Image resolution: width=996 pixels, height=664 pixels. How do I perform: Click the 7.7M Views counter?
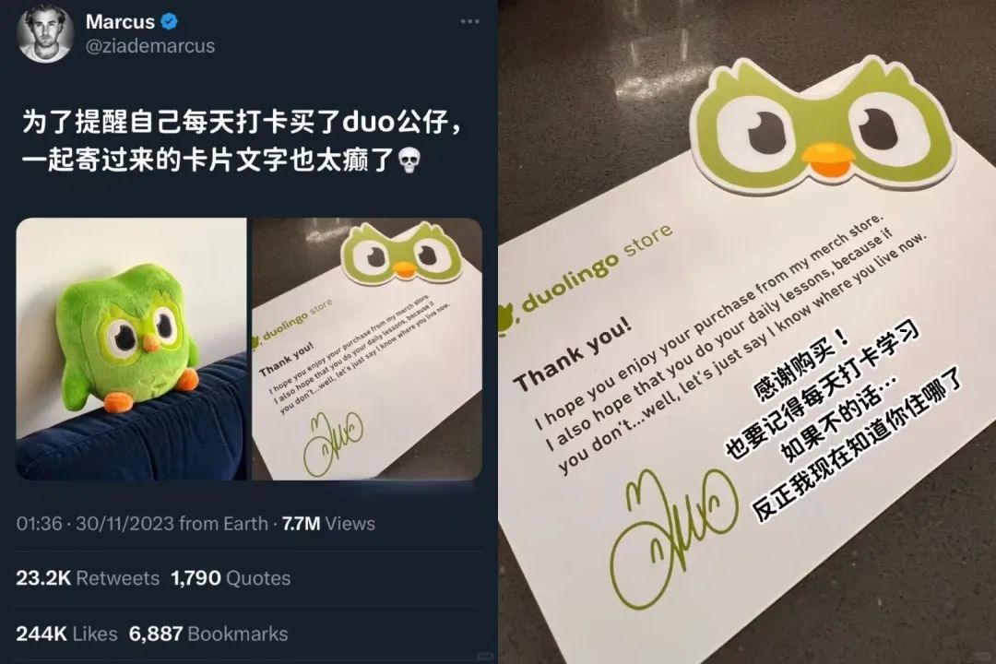click(x=328, y=524)
